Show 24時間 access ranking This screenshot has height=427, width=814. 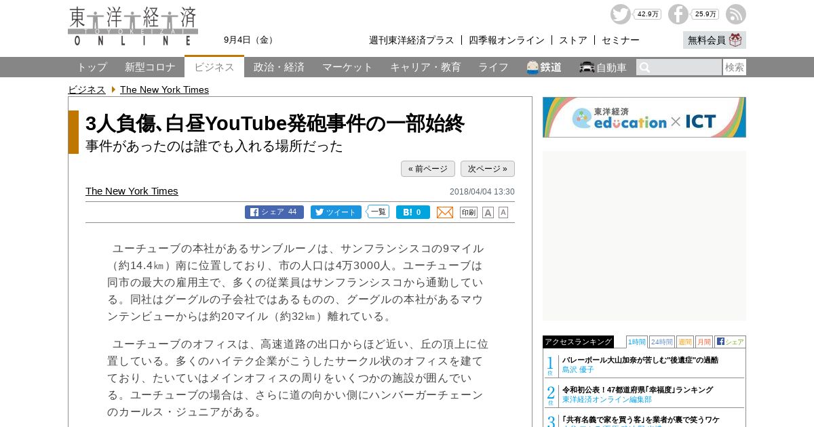tap(662, 342)
